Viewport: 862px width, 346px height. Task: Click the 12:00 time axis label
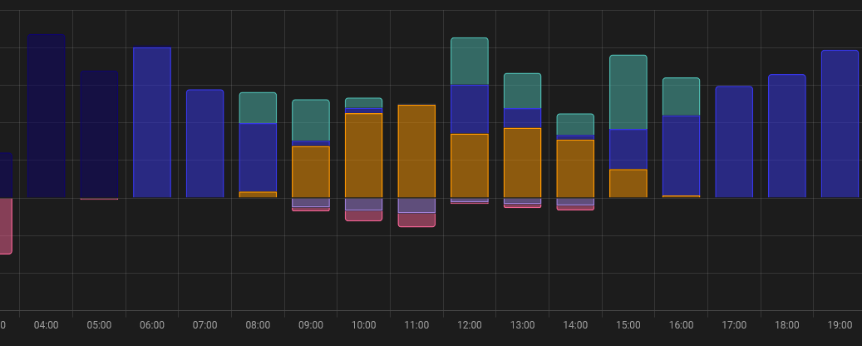coord(470,325)
